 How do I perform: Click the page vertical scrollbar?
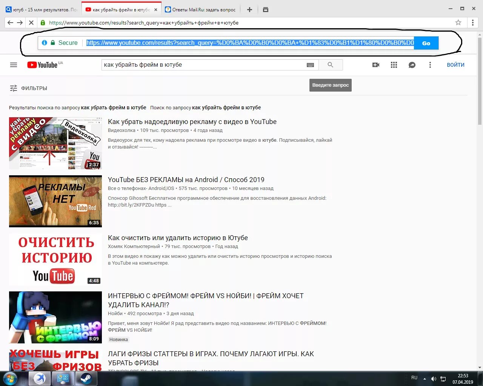pyautogui.click(x=480, y=81)
